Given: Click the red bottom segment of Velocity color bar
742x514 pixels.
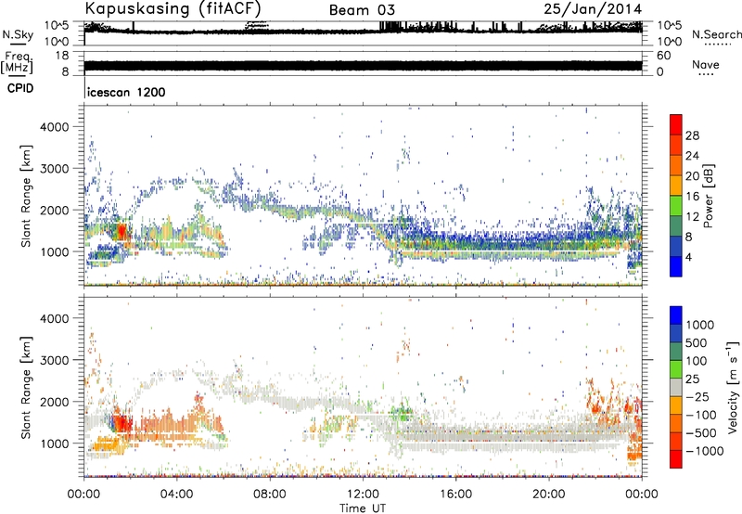Looking at the screenshot, I should [676, 459].
